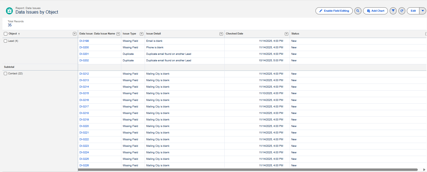Click the Edit button
The image size is (427, 172).
click(x=413, y=11)
